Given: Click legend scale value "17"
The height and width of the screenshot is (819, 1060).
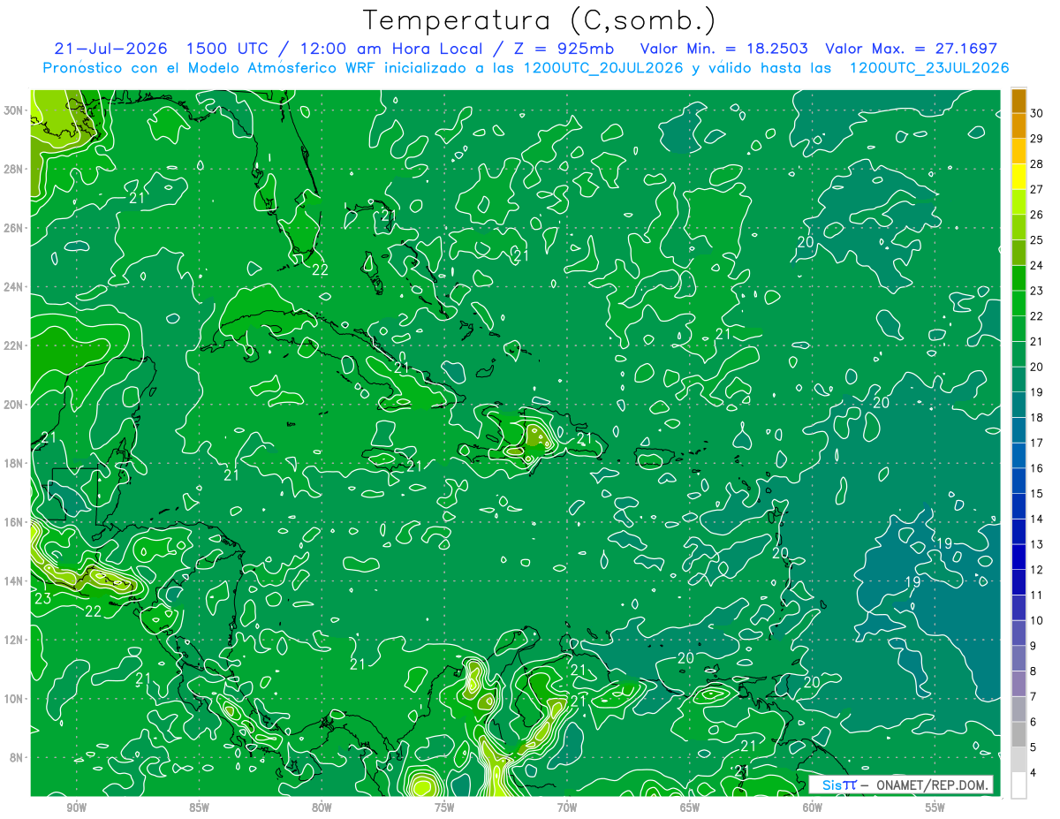Looking at the screenshot, I should (x=1037, y=443).
